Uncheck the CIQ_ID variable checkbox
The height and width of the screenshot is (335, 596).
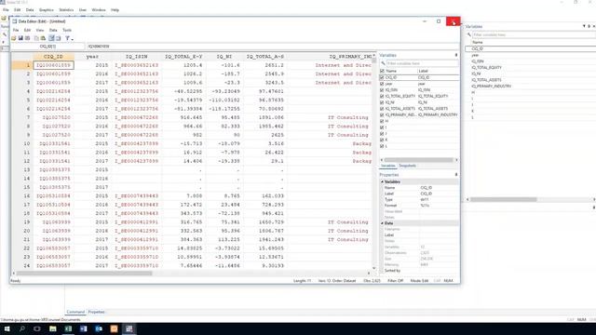pyautogui.click(x=382, y=77)
